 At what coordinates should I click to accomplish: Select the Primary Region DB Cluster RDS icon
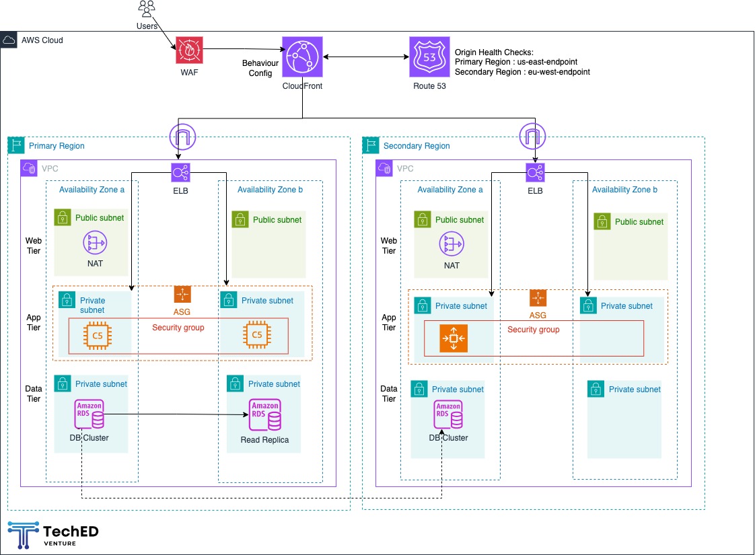click(x=89, y=414)
